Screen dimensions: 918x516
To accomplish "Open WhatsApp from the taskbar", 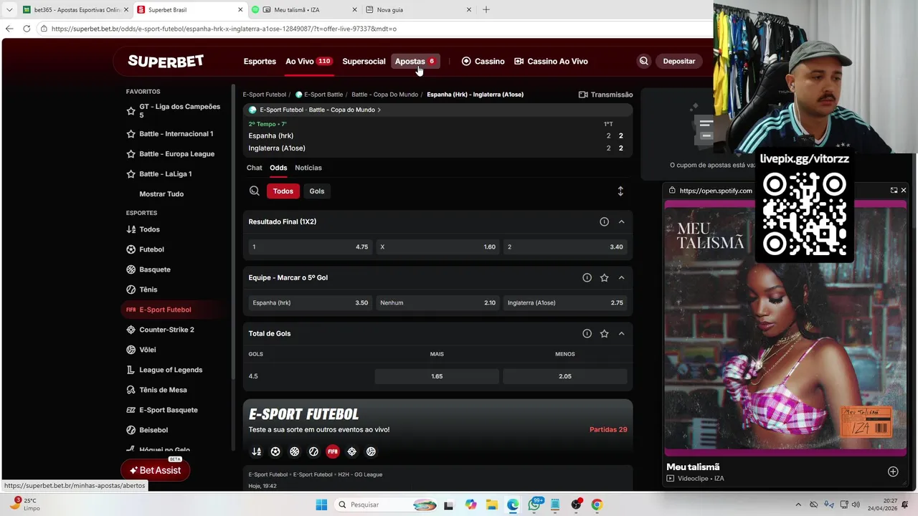I will (x=534, y=505).
